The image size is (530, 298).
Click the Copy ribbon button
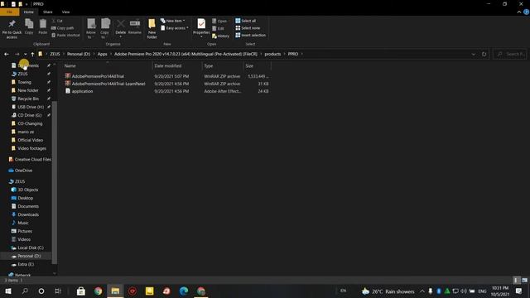29,26
